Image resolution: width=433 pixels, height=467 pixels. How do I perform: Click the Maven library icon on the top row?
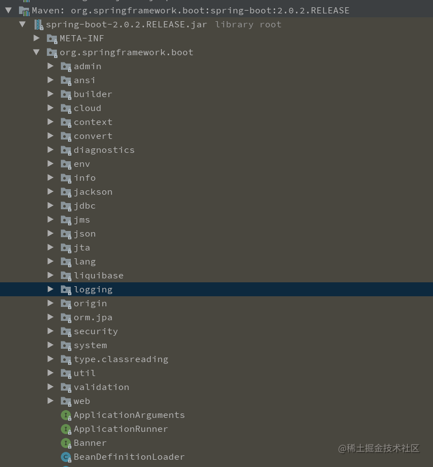[25, 10]
